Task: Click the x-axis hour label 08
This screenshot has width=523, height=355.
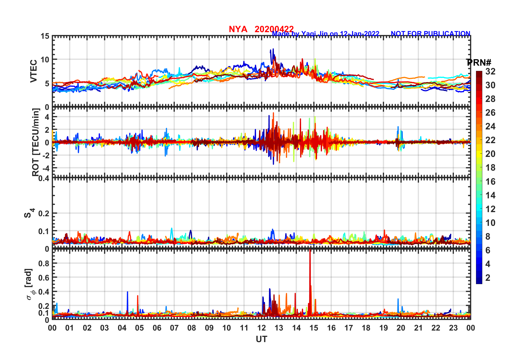Action: pyautogui.click(x=192, y=328)
